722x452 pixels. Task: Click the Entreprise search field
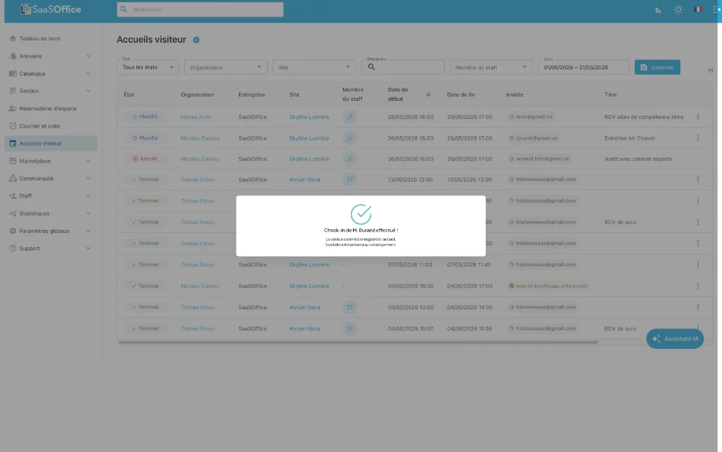point(403,67)
